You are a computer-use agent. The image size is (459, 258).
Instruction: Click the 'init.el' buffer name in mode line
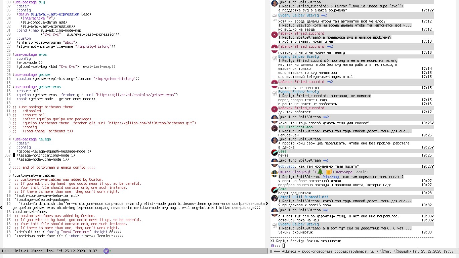click(x=20, y=251)
